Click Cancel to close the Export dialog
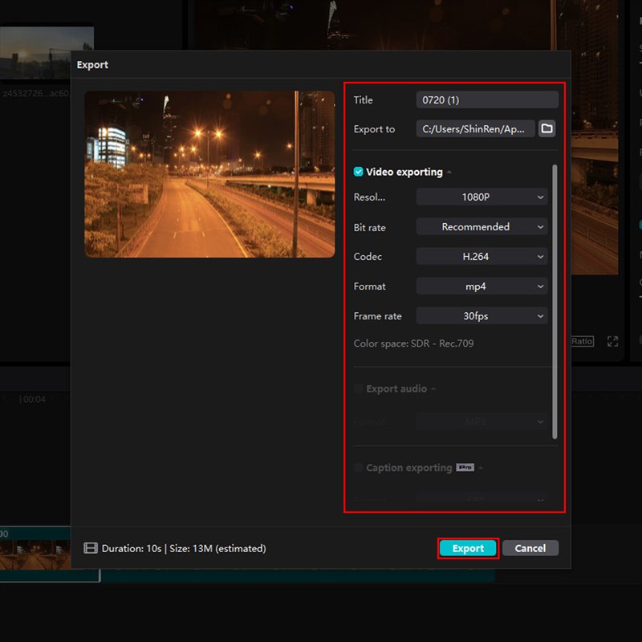 pos(530,548)
